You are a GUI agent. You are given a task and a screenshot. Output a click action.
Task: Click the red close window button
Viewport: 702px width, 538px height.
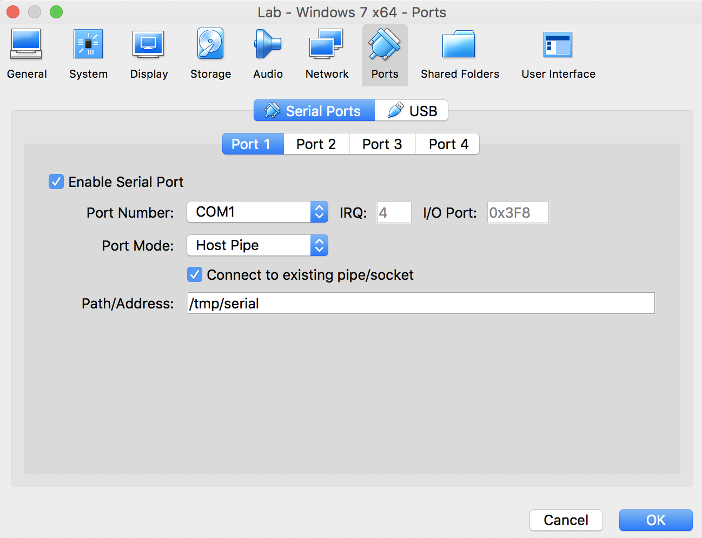(x=13, y=12)
